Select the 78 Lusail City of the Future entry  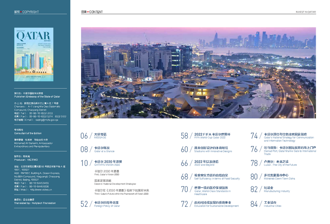pos(274,163)
